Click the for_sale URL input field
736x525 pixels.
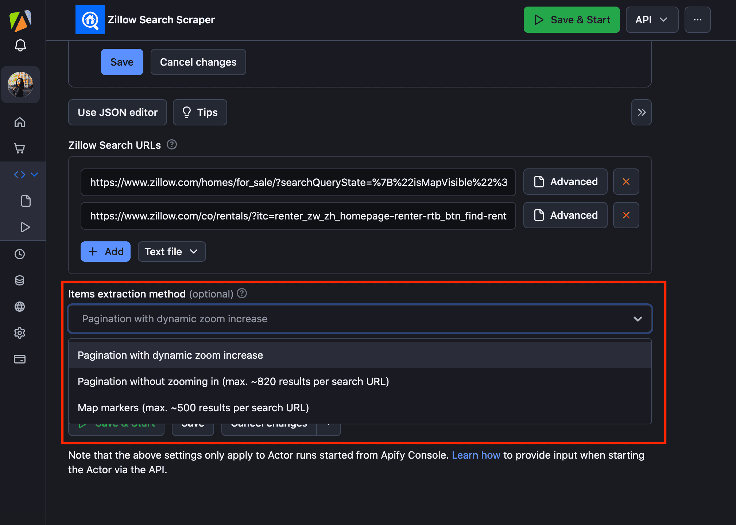(298, 182)
